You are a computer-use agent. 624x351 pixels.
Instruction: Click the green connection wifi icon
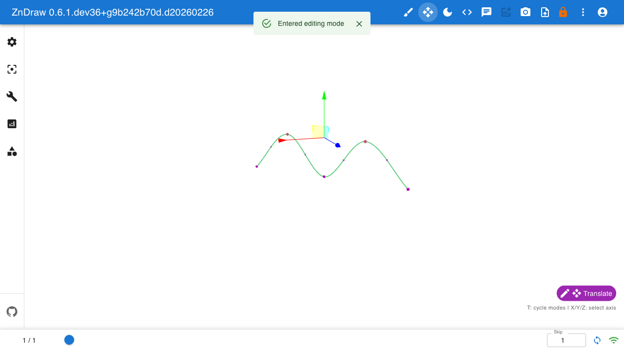point(614,340)
